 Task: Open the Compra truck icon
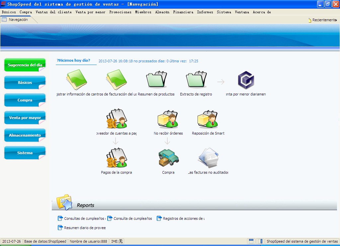(x=168, y=157)
